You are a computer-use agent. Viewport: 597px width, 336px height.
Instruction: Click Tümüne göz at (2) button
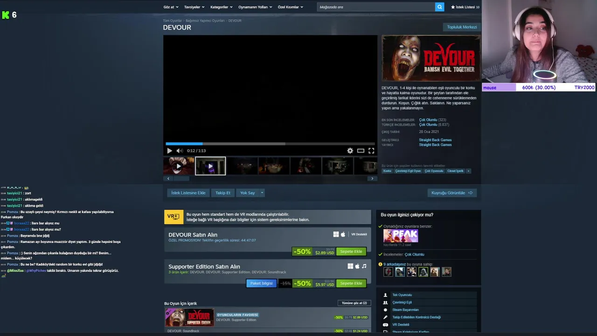[354, 303]
